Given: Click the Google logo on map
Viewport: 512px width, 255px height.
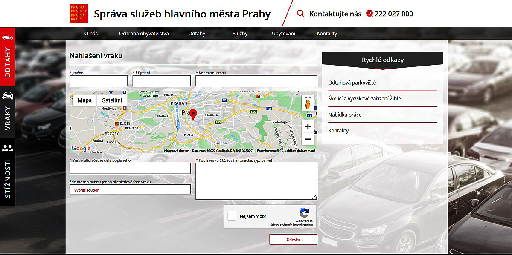Looking at the screenshot, I should click(81, 149).
